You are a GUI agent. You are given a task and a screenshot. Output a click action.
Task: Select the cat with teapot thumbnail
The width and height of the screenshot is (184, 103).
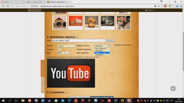[x=108, y=23]
